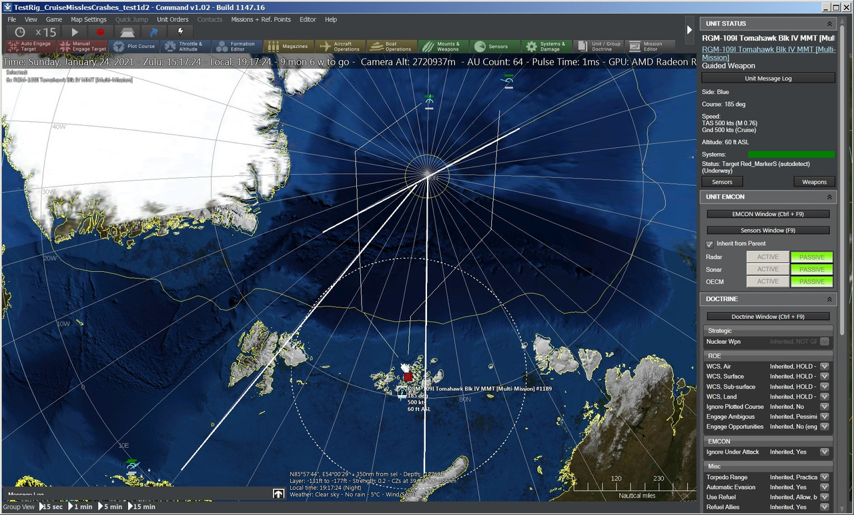Viewport: 854px width, 515px height.
Task: Set OECM to ACTIVE
Action: pos(767,281)
